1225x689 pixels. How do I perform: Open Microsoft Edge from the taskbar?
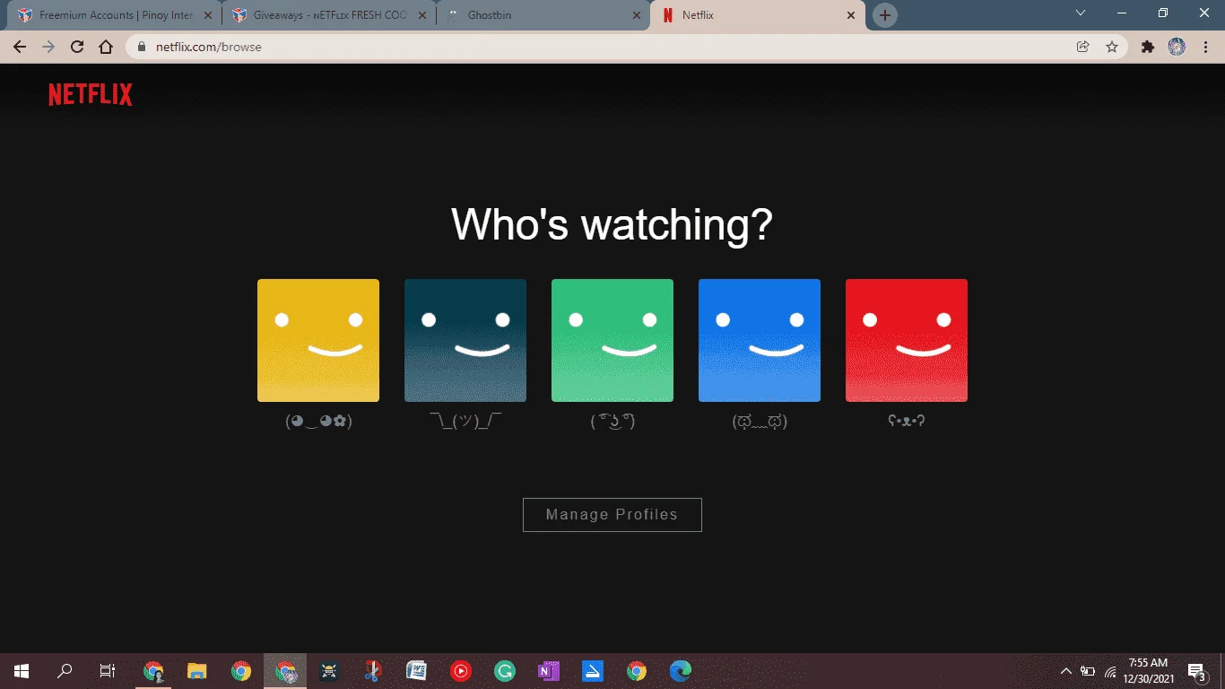coord(681,670)
